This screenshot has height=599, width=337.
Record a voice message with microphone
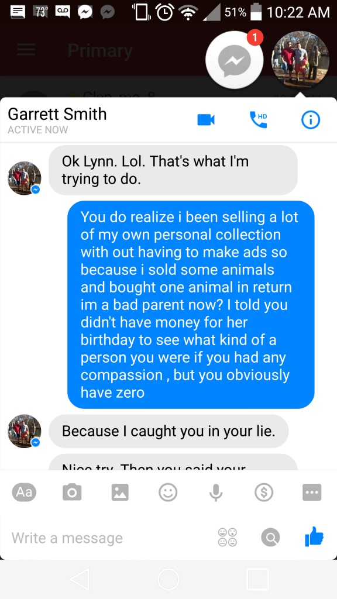216,493
